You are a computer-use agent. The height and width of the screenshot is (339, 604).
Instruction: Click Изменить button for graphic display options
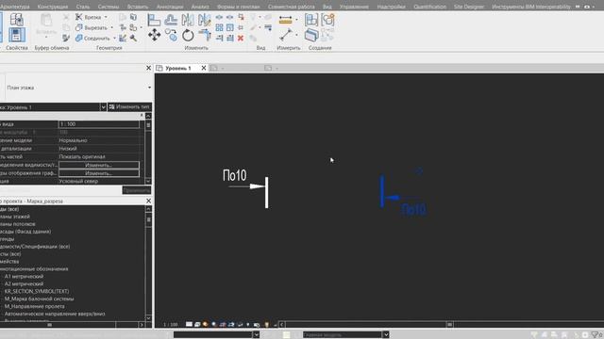pyautogui.click(x=98, y=173)
